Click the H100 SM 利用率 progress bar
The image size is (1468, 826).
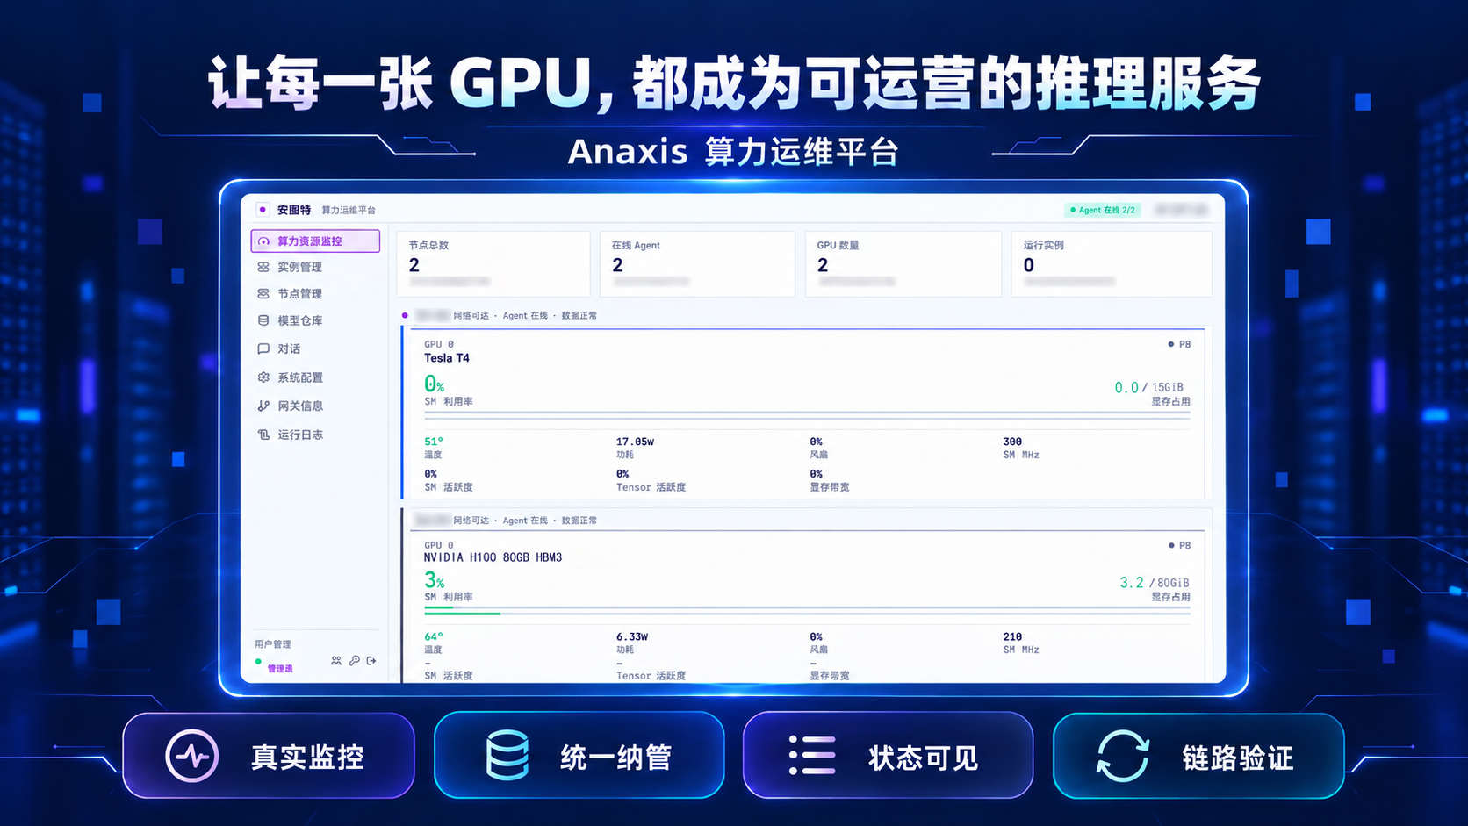click(807, 608)
